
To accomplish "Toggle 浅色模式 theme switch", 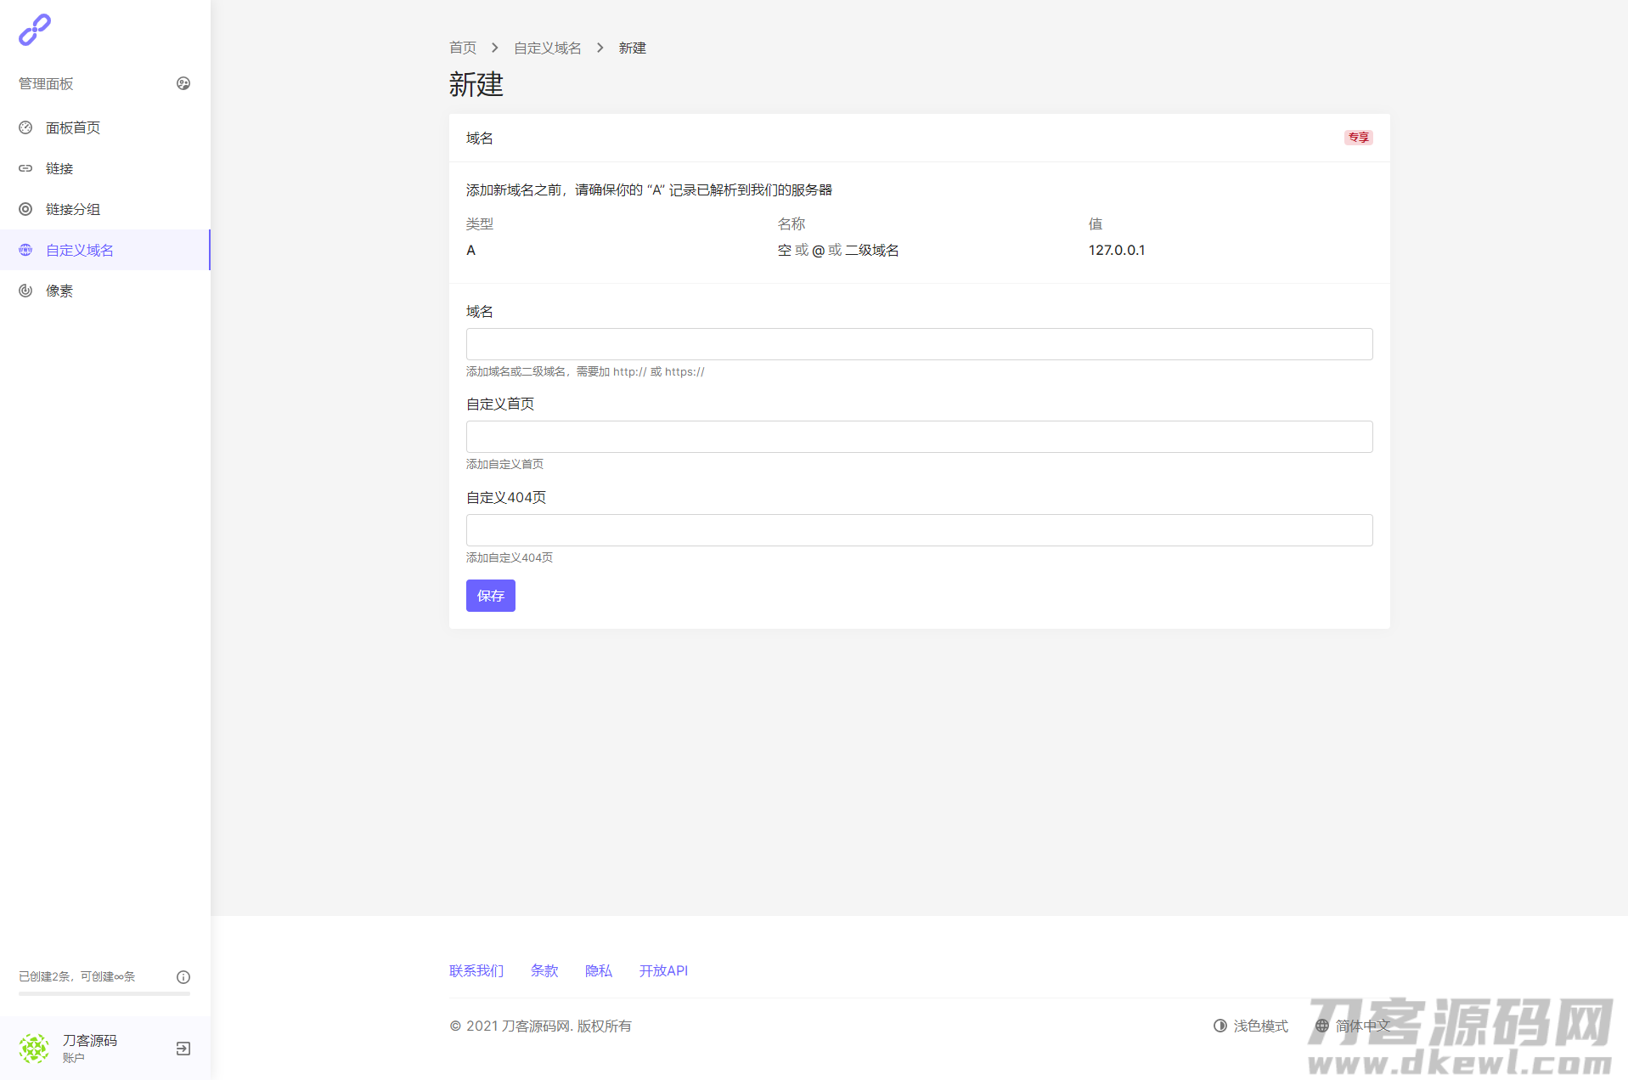I will coord(1251,1026).
